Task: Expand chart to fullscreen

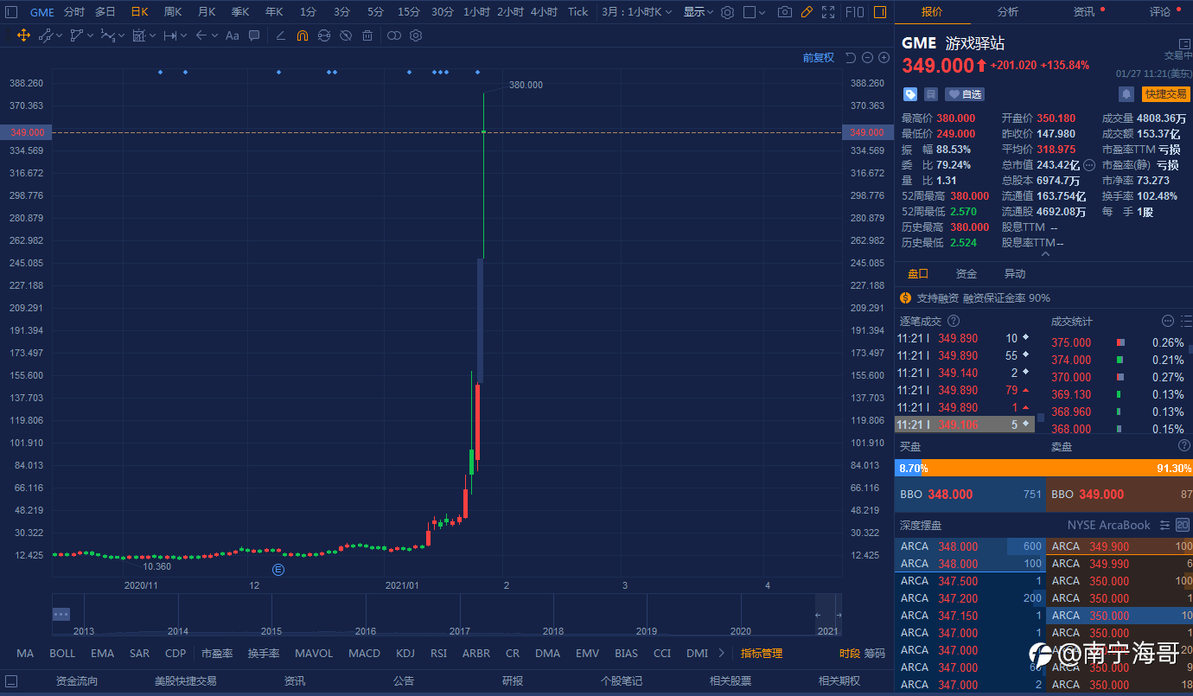Action: pyautogui.click(x=828, y=12)
